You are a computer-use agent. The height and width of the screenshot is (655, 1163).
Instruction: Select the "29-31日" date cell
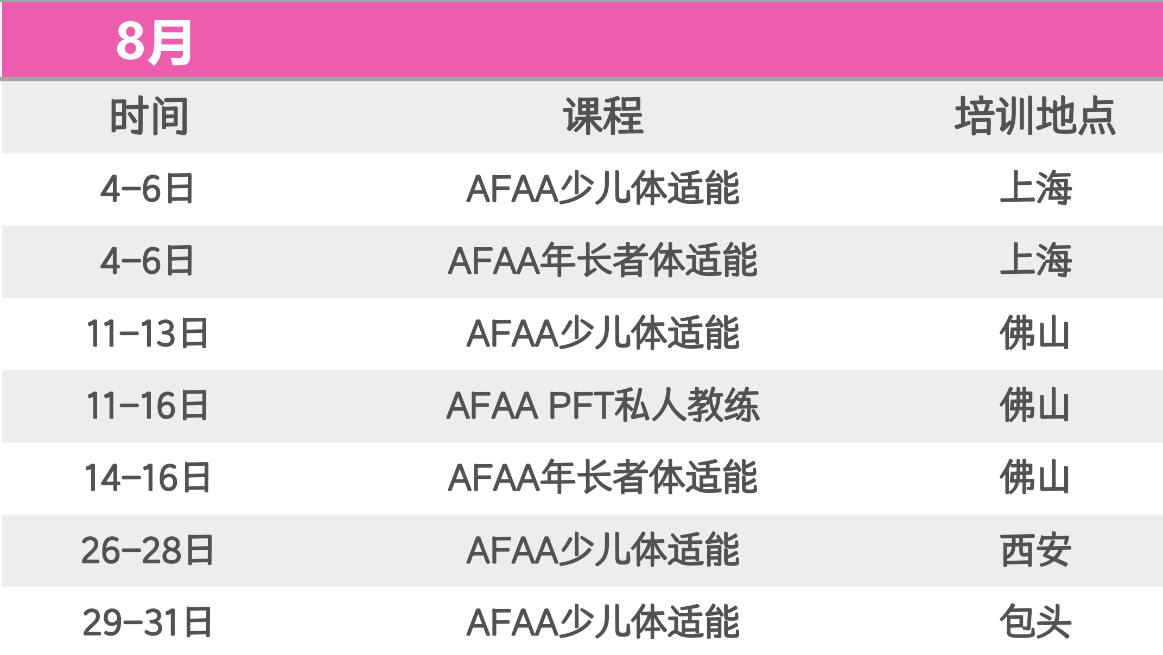pos(148,622)
